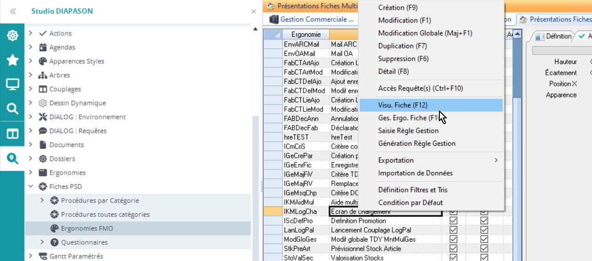
Task: Select Visu. Fiche (F12) menu entry
Action: pyautogui.click(x=403, y=105)
